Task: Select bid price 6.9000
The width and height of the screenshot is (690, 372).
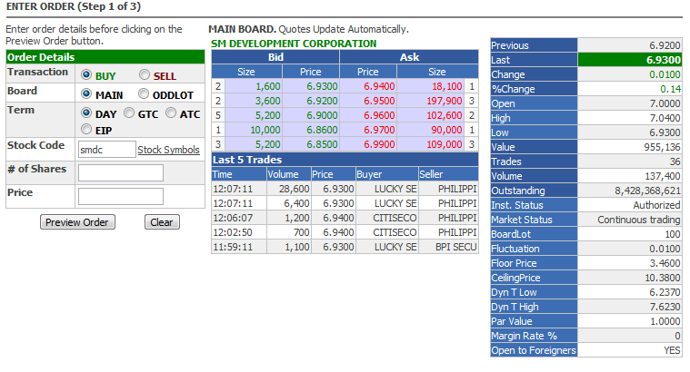Action: (322, 115)
